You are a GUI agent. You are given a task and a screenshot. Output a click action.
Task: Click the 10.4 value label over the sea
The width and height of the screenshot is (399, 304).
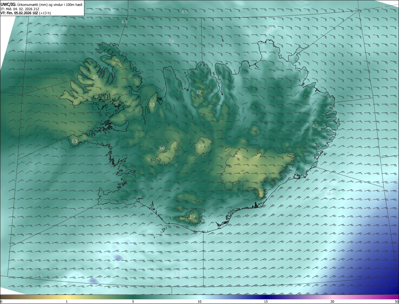pos(330,194)
